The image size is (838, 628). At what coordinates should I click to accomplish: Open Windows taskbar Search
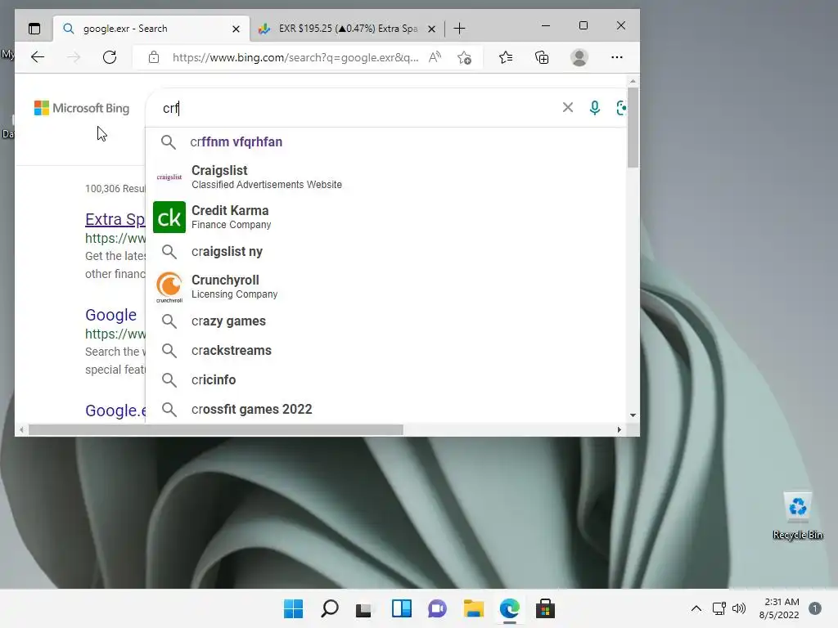[x=330, y=608]
